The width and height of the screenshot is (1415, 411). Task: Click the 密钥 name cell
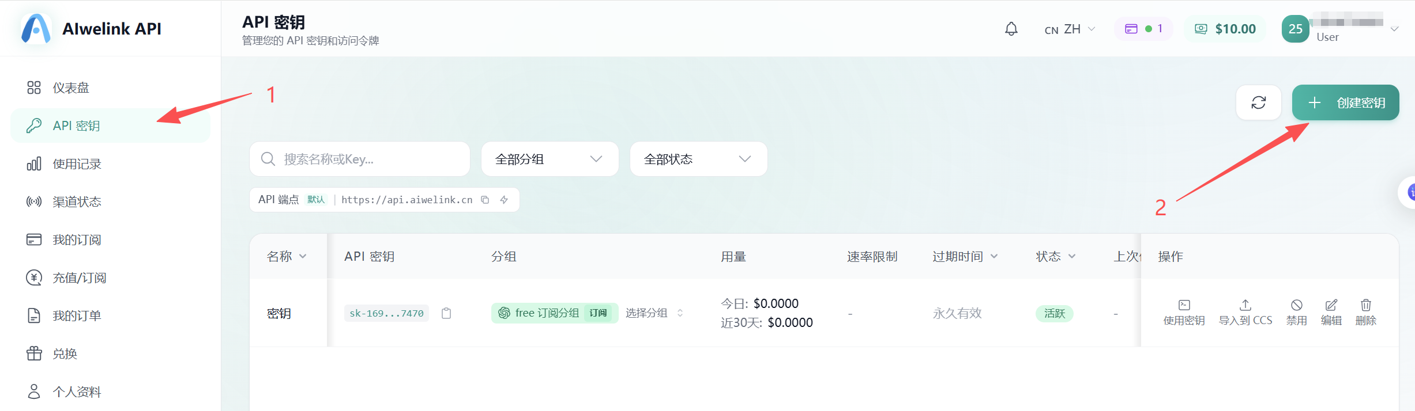pyautogui.click(x=279, y=313)
